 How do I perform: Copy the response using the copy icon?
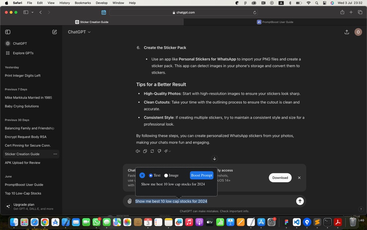click(145, 151)
